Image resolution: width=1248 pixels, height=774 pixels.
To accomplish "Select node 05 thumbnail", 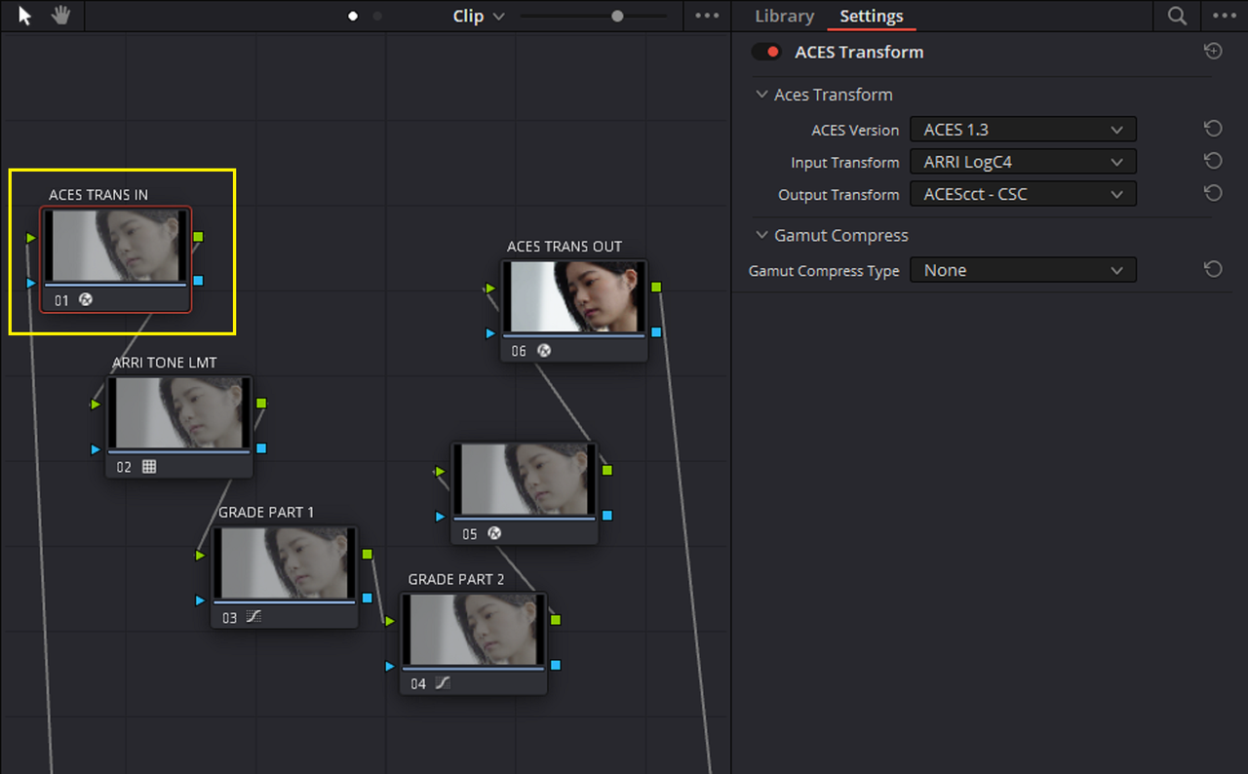I will tap(525, 480).
